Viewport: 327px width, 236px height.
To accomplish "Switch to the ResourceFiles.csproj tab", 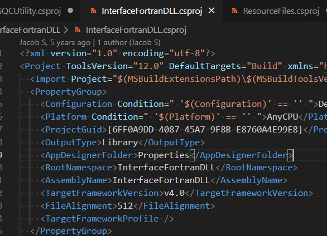I will [x=281, y=11].
